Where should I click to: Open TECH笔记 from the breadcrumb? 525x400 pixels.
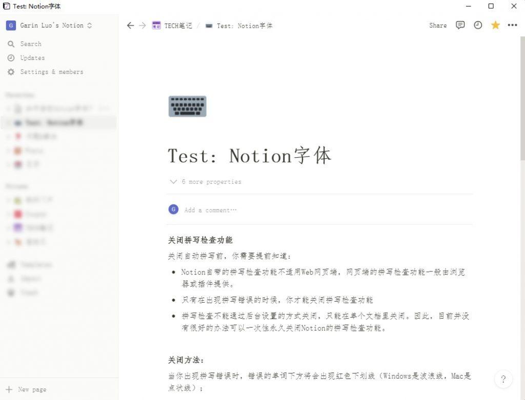(x=174, y=25)
